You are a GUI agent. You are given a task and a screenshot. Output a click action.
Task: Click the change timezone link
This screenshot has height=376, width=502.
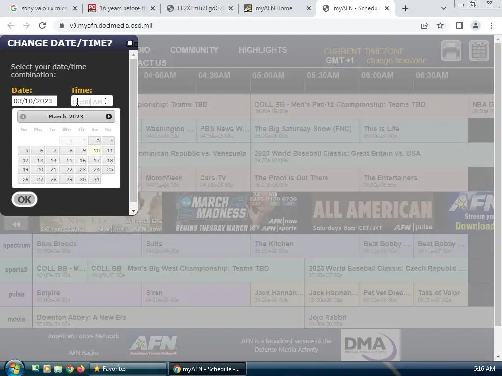[x=396, y=61]
